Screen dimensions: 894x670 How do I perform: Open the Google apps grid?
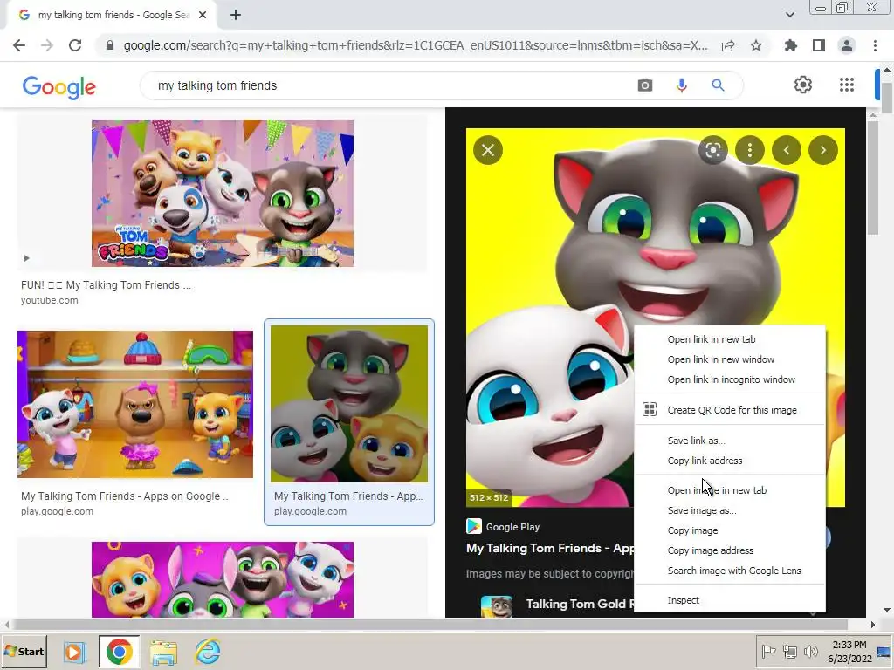pos(847,85)
